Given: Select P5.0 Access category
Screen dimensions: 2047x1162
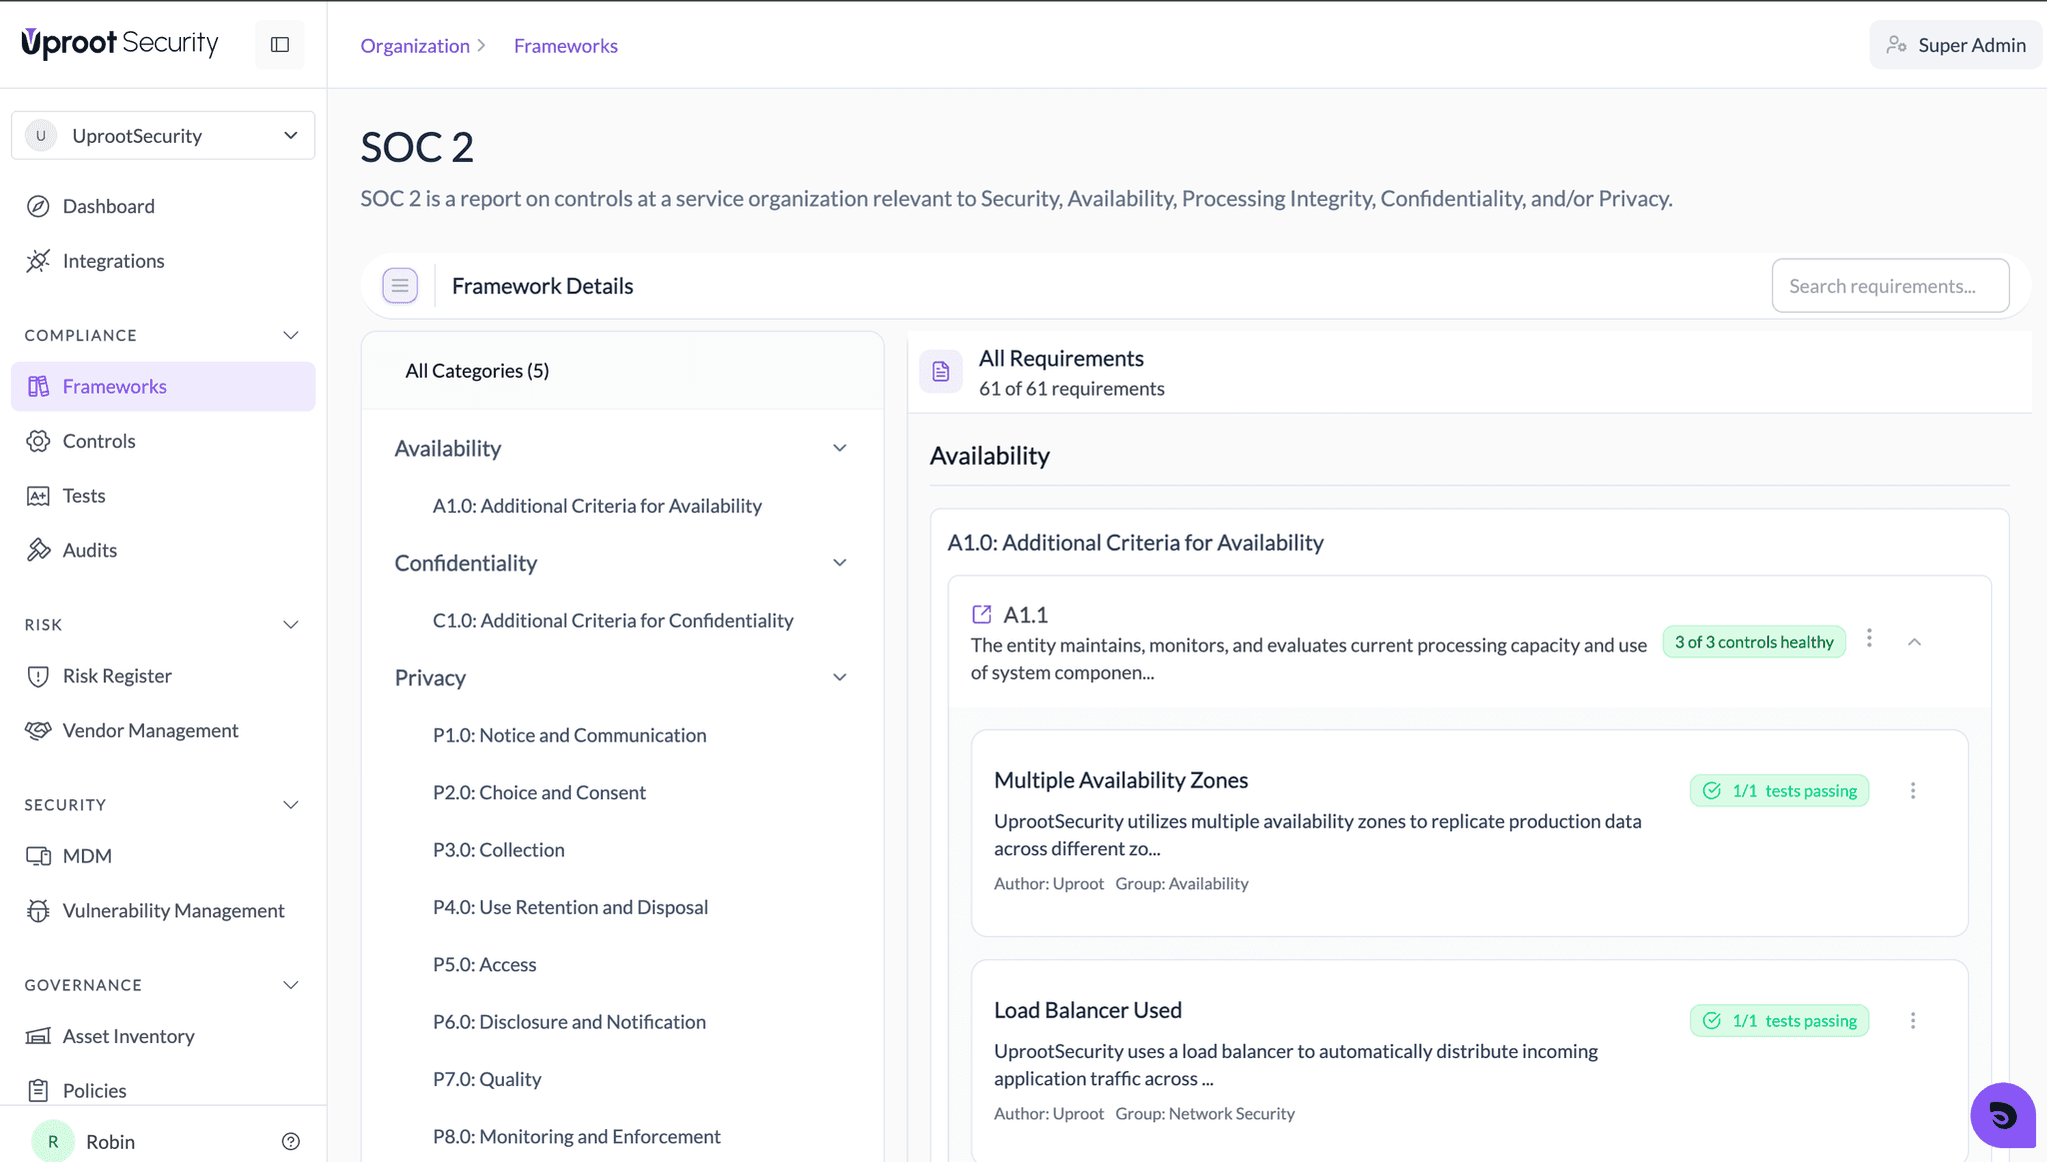Looking at the screenshot, I should coord(485,965).
